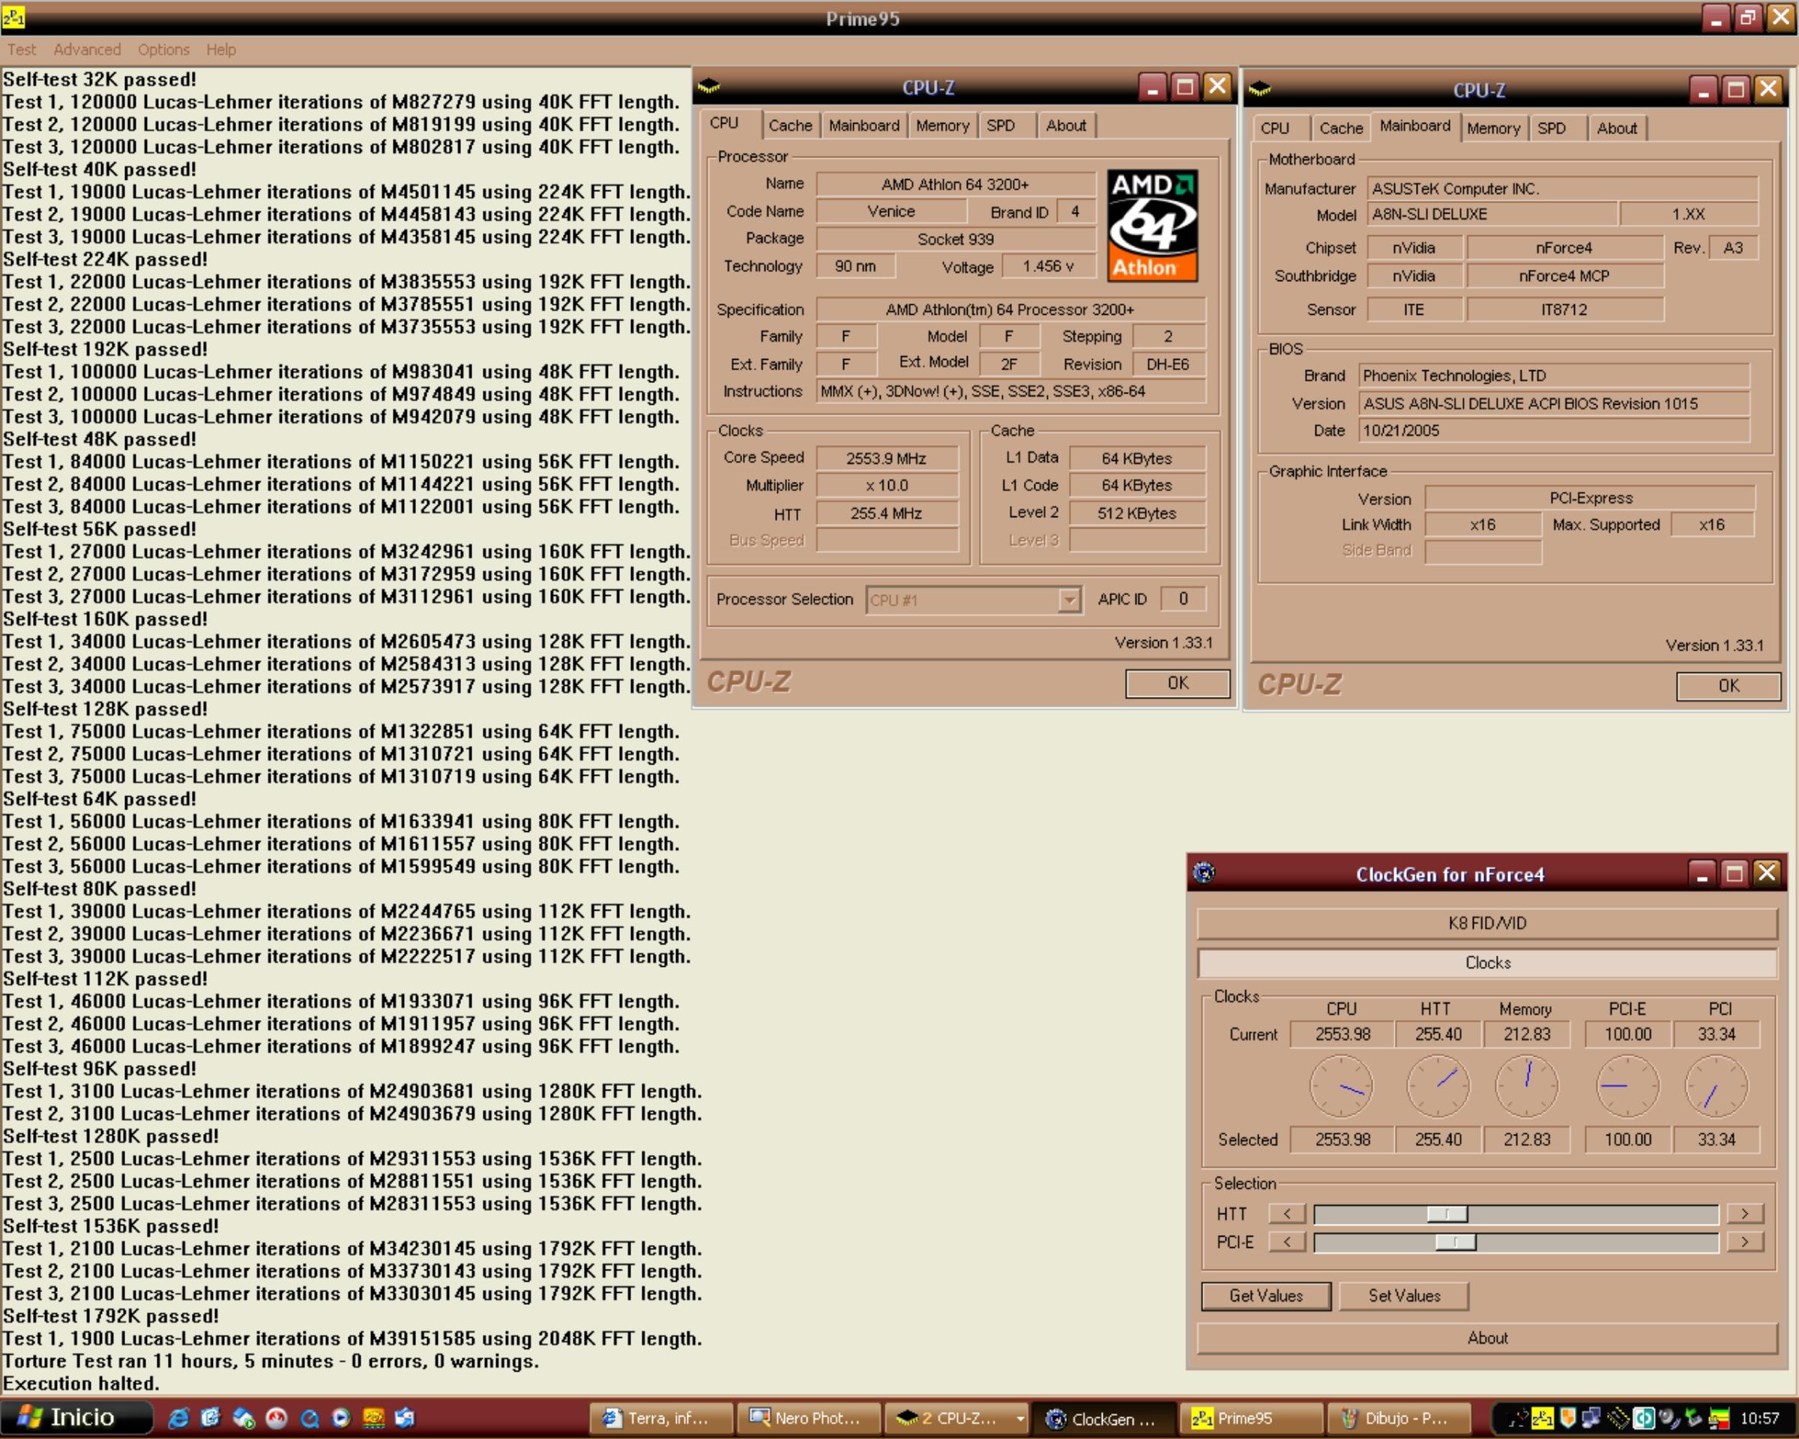Image resolution: width=1799 pixels, height=1439 pixels.
Task: Click left CPU-Z window chip icon
Action: click(709, 87)
